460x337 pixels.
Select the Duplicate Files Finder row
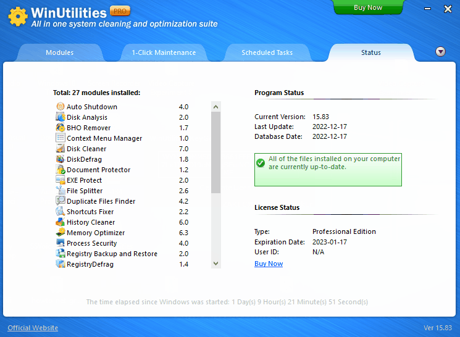point(123,201)
